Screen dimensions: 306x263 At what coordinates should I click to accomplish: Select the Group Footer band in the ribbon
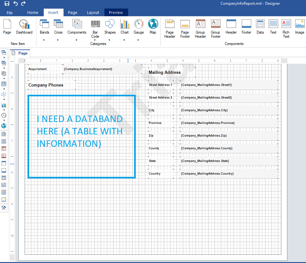[x=215, y=29]
